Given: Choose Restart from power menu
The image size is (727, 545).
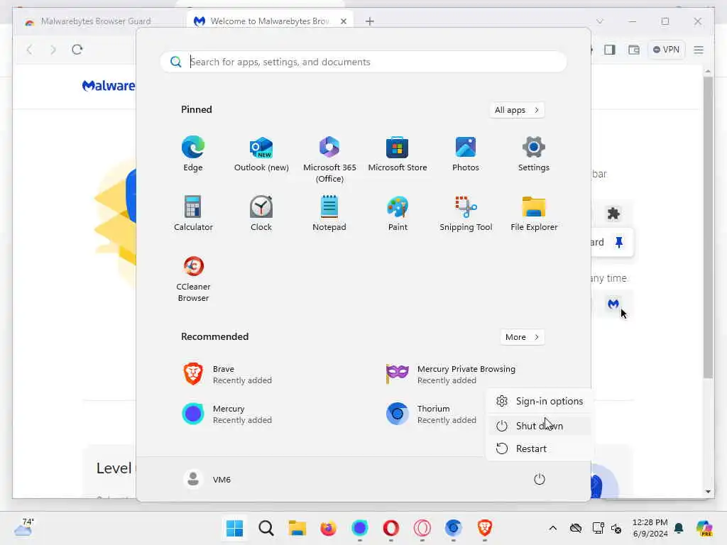Looking at the screenshot, I should (540, 448).
